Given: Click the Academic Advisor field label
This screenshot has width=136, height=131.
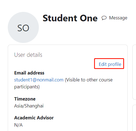Looking at the screenshot, I should pyautogui.click(x=34, y=118).
